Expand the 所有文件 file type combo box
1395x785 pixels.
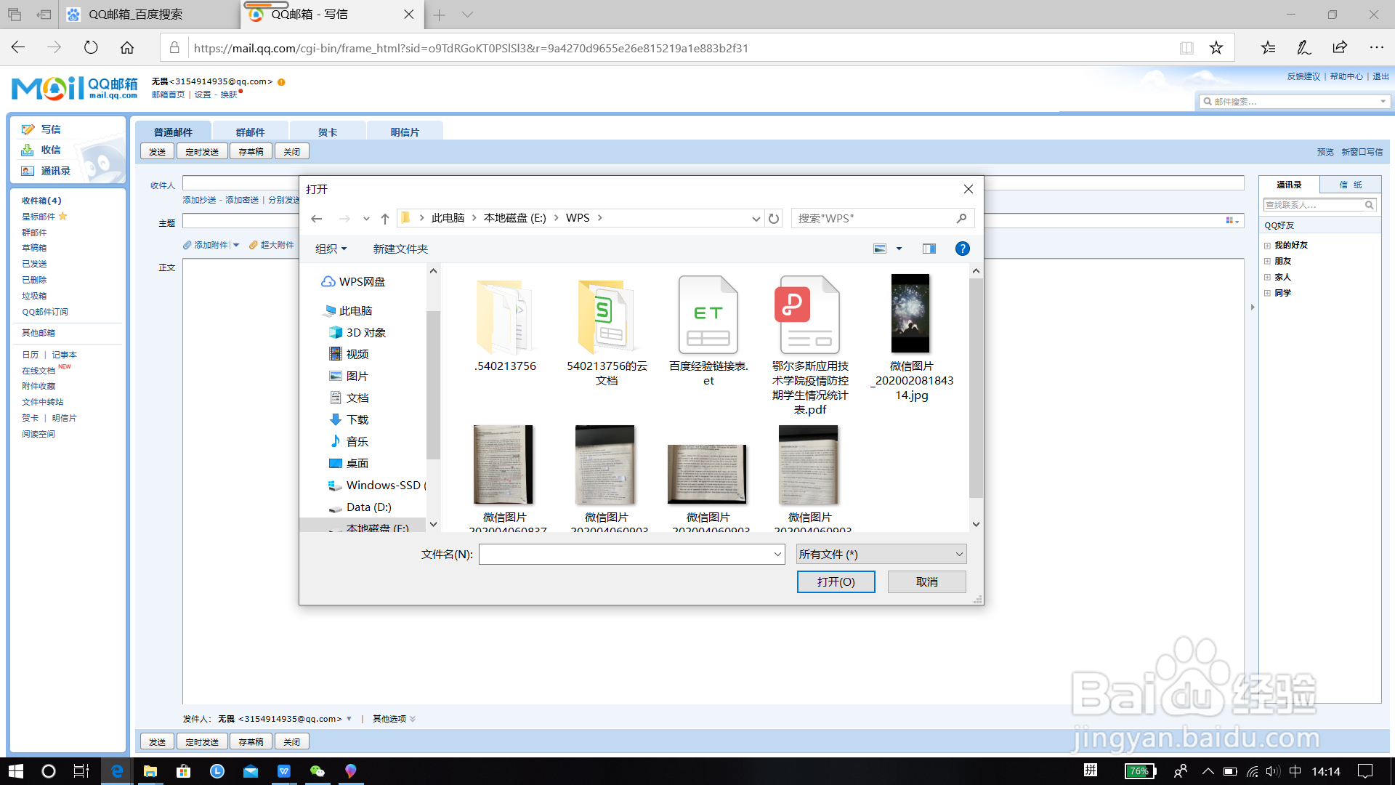(x=881, y=555)
